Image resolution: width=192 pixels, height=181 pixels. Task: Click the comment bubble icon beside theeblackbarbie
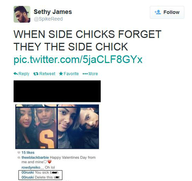coord(19,157)
